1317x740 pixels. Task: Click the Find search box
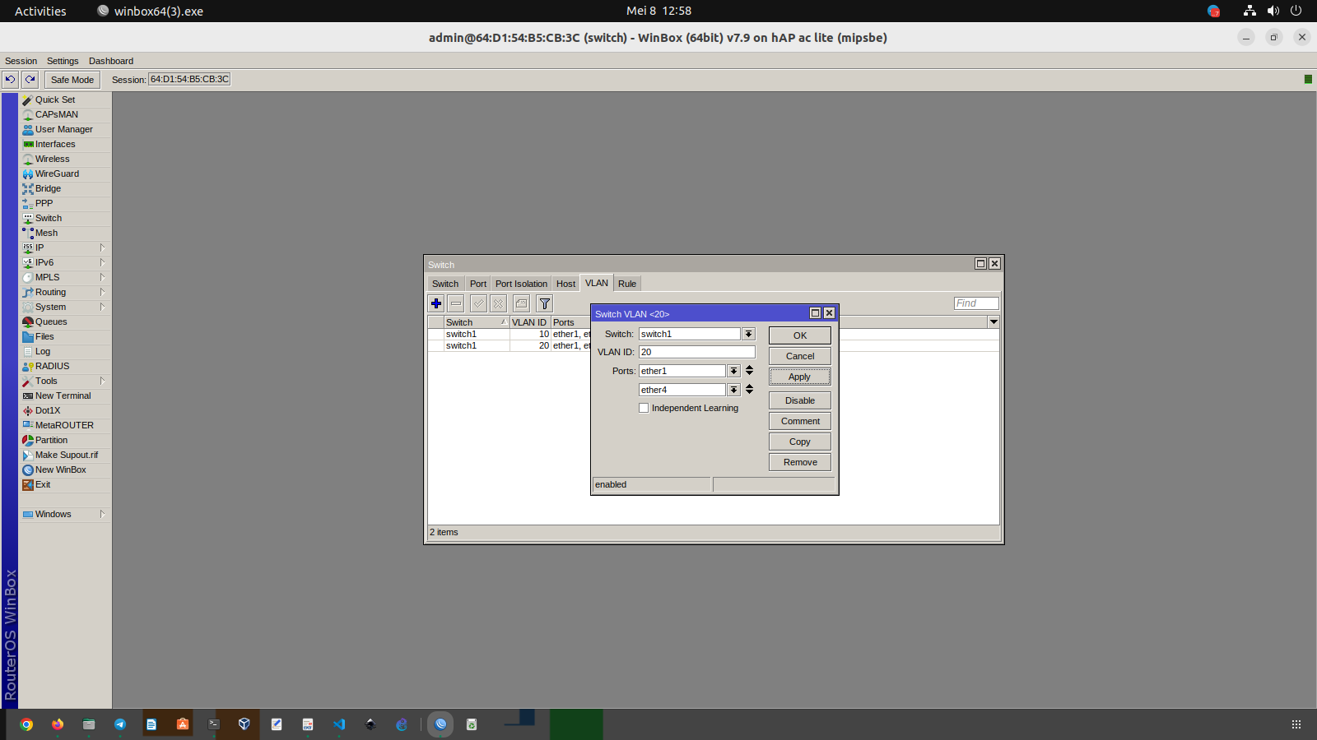click(976, 303)
